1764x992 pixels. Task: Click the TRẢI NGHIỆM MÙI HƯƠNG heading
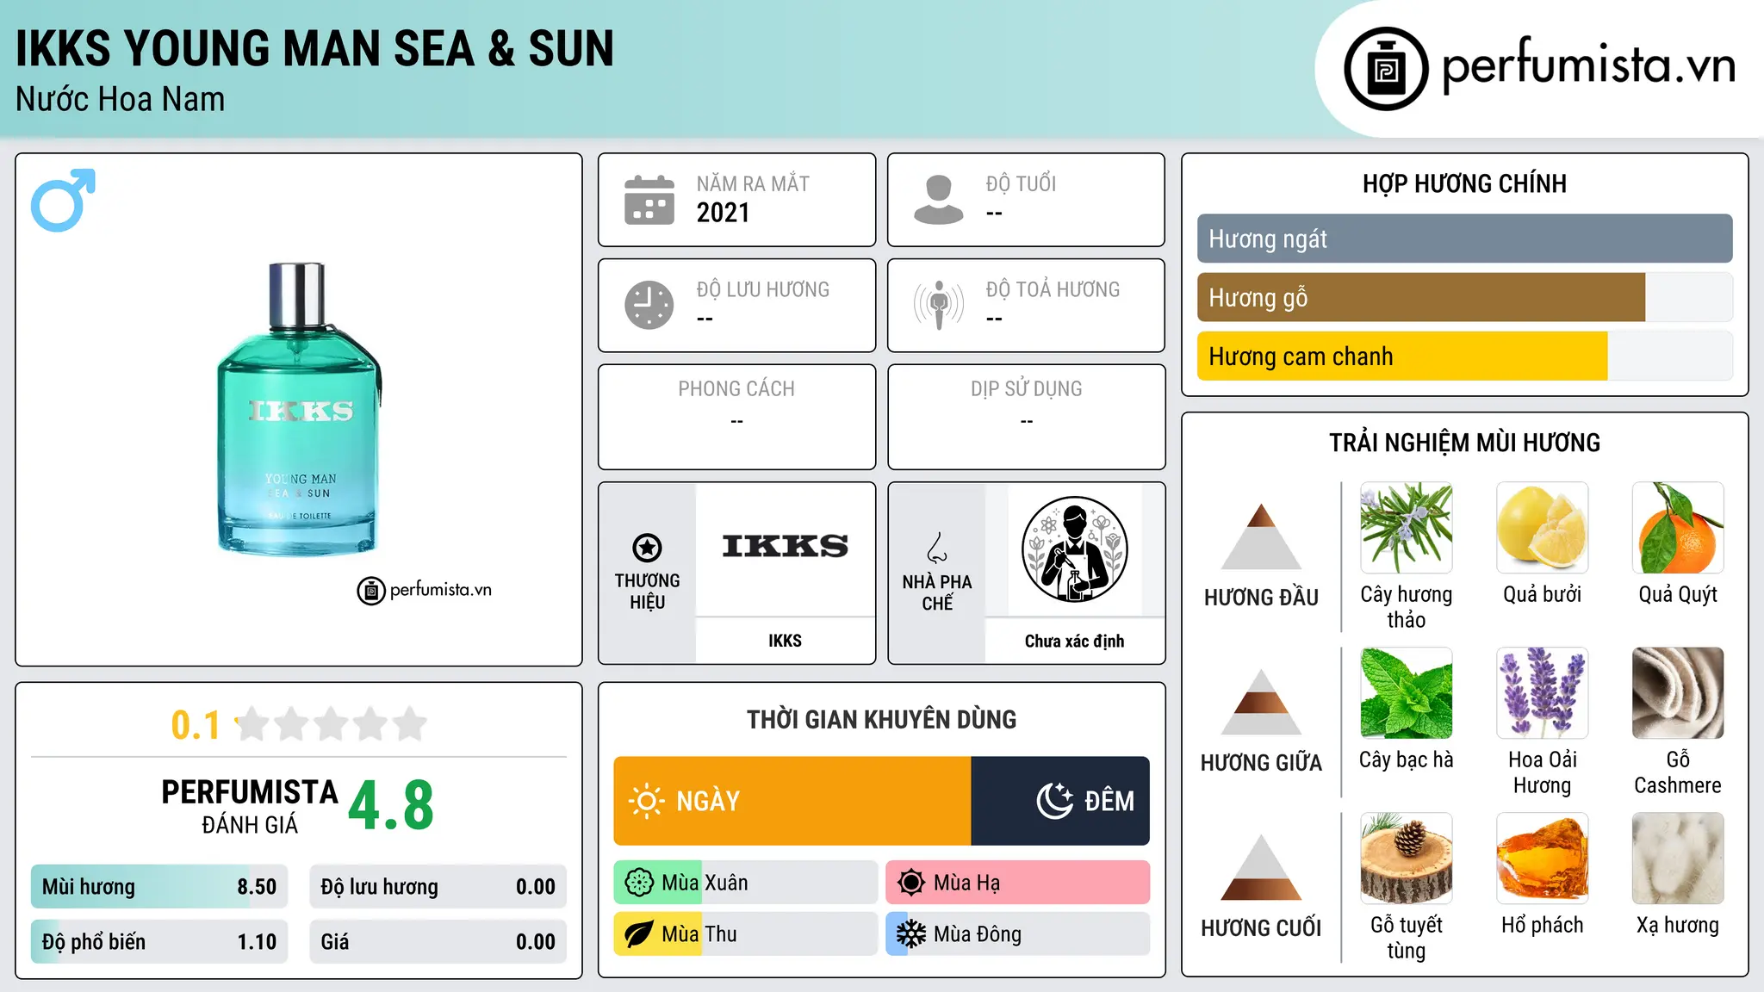point(1464,443)
